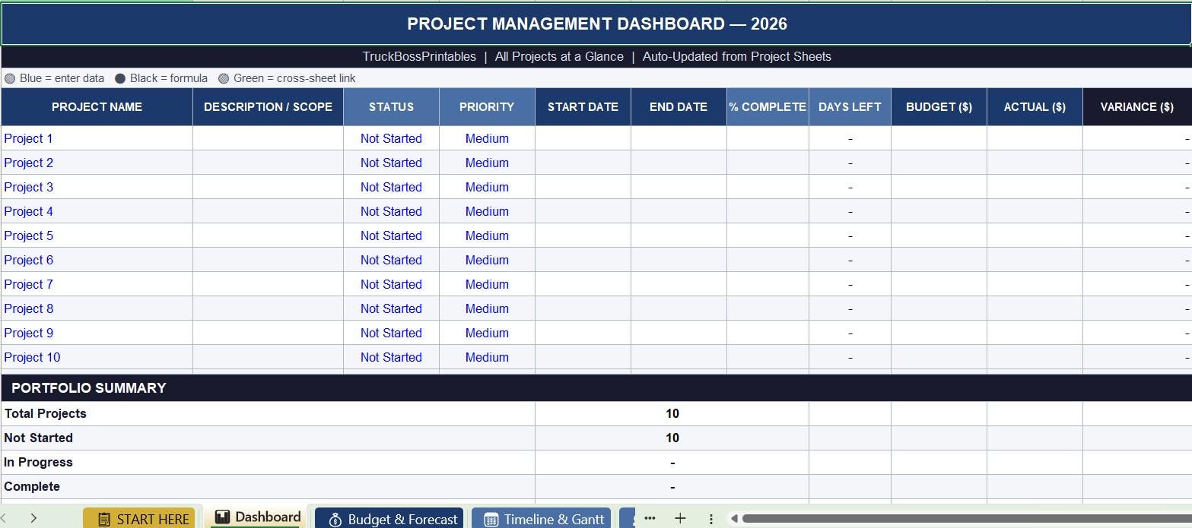Click the DAYS LEFT column header
Viewport: 1192px width, 528px height.
pyautogui.click(x=850, y=107)
